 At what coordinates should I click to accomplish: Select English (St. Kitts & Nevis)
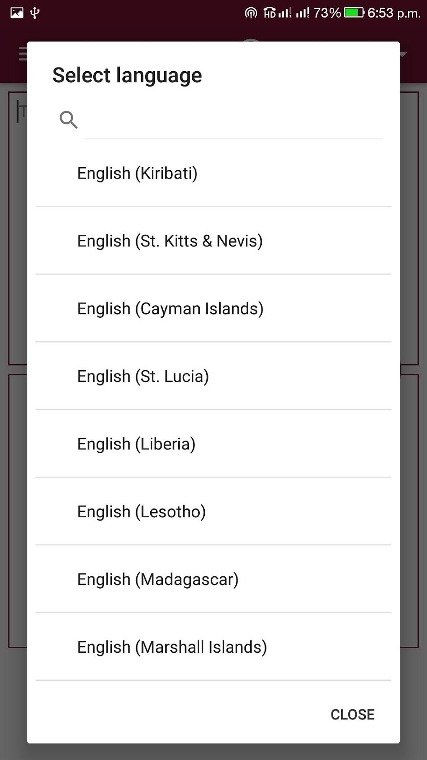tap(170, 241)
